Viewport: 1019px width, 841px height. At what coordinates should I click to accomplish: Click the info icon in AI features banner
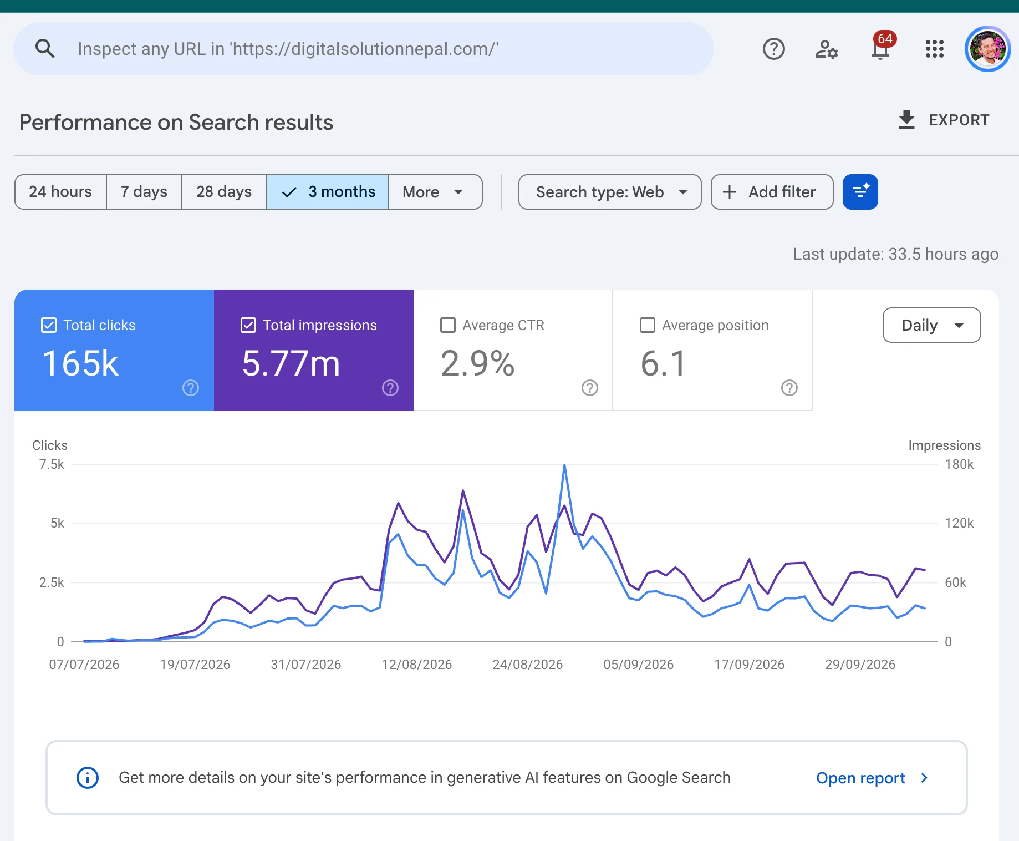pyautogui.click(x=88, y=778)
